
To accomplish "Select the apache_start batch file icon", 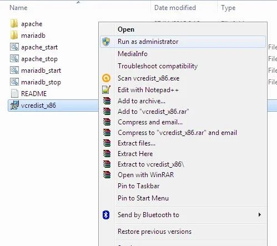I will pyautogui.click(x=14, y=47).
